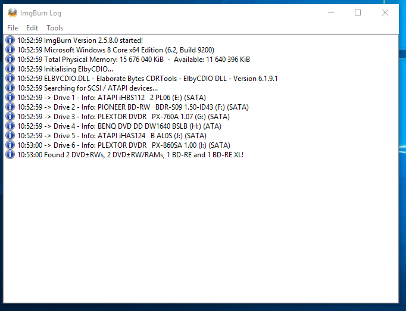
Task: Click info icon beside Drive 4 line
Action: tap(10, 126)
